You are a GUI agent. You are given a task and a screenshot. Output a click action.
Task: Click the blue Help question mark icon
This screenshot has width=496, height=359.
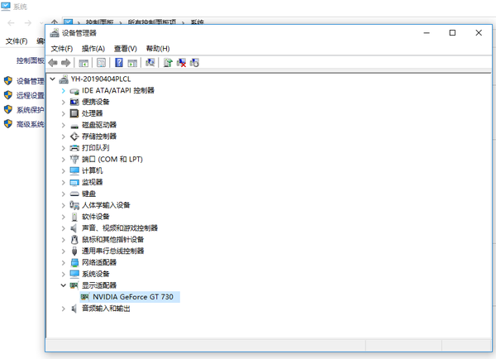[119, 62]
